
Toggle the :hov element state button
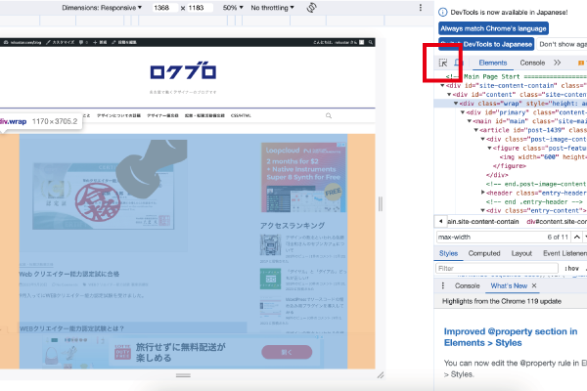pos(571,268)
